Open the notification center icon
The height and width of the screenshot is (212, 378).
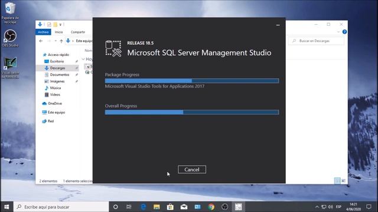pos(369,207)
